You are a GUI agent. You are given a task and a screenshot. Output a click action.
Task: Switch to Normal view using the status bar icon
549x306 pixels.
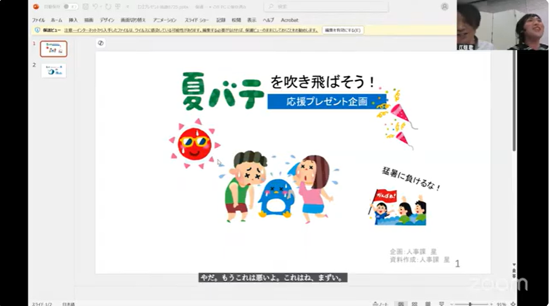401,304
